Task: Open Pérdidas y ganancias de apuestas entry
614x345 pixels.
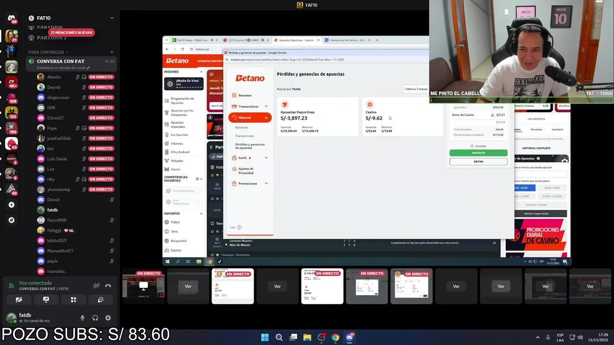Action: point(250,146)
